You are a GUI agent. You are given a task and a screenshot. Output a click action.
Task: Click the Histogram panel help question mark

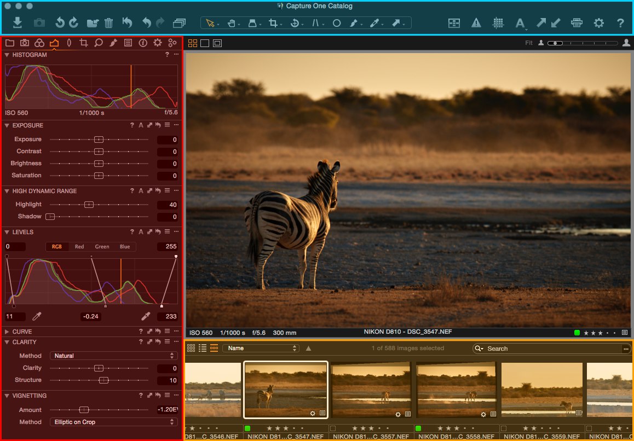pos(167,55)
